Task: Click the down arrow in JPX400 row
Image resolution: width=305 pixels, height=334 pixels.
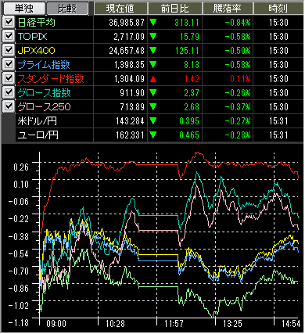Action: 153,51
